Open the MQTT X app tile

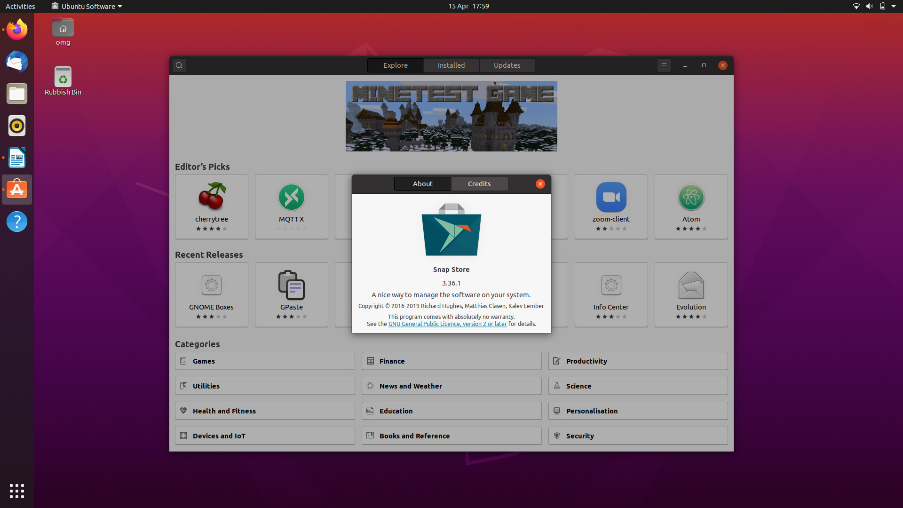pyautogui.click(x=292, y=207)
